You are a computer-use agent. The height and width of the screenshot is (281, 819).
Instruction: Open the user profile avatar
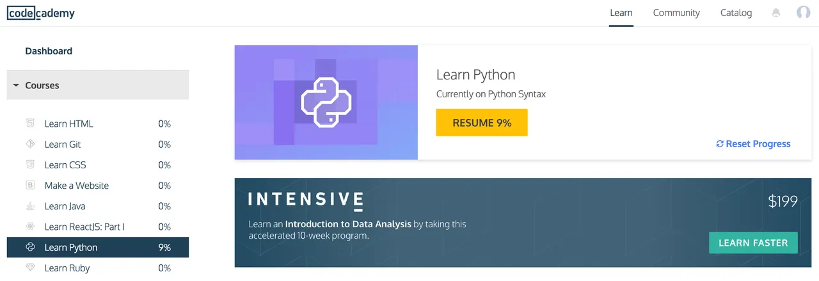[x=804, y=13]
